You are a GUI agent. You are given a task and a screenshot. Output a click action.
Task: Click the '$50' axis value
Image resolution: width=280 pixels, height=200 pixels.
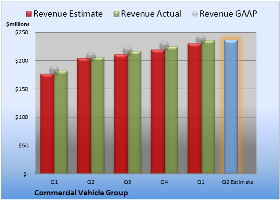[x=23, y=145]
